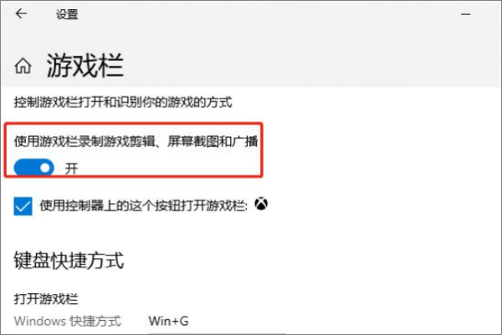Click the checkmark inside the blue checkbox

pos(23,206)
